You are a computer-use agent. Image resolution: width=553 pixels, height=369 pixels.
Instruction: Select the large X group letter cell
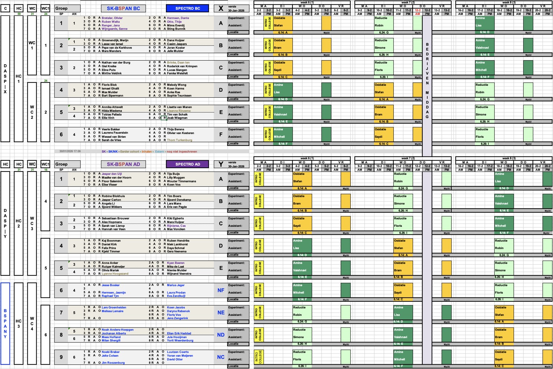221,8
